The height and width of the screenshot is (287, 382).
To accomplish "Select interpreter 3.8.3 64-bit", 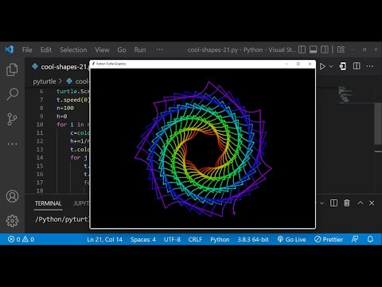I will point(253,239).
